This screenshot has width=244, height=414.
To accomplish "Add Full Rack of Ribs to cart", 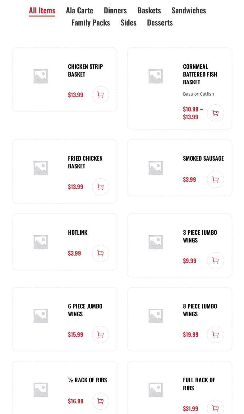I will coord(215,408).
